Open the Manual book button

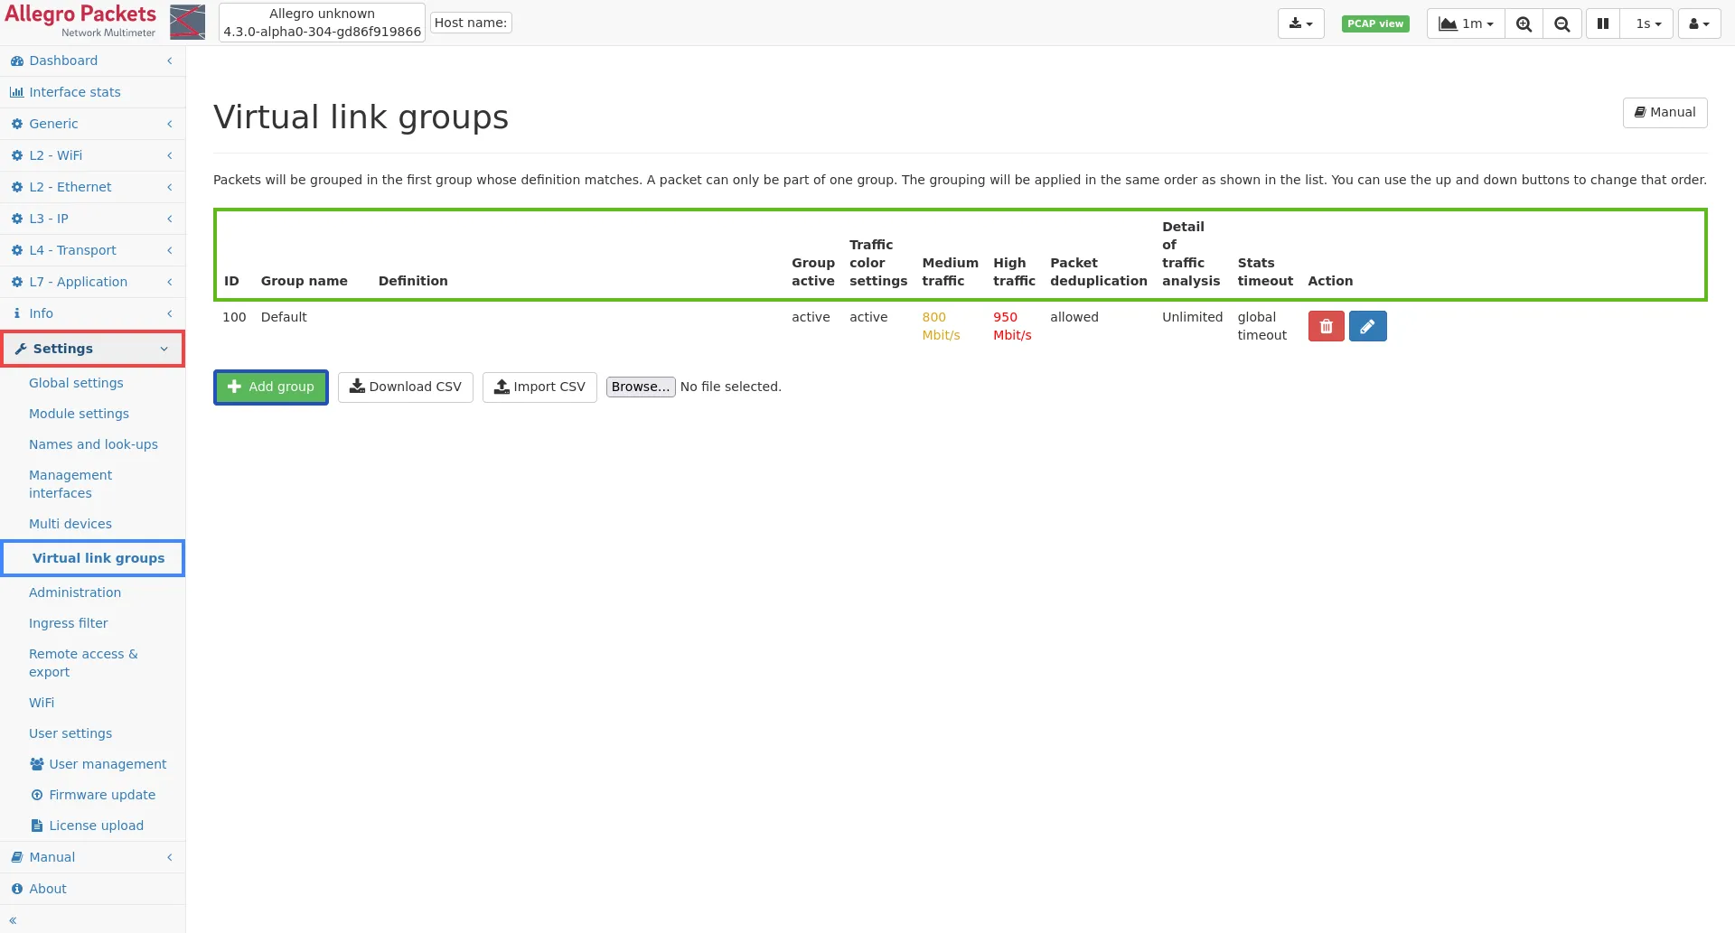(1665, 112)
